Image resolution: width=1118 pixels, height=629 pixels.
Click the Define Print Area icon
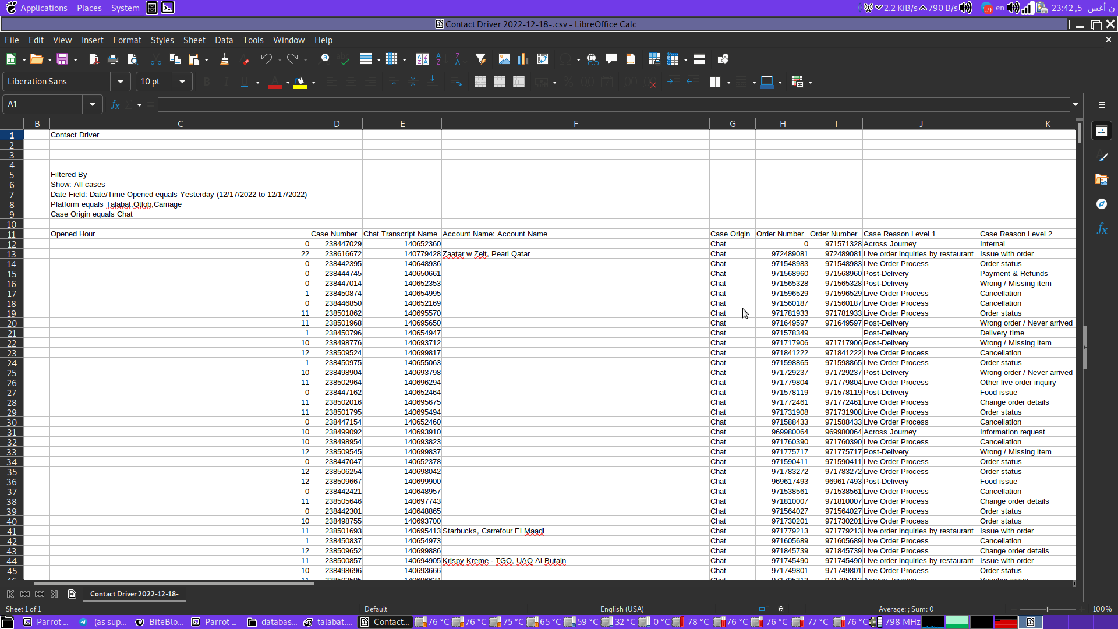click(x=654, y=59)
